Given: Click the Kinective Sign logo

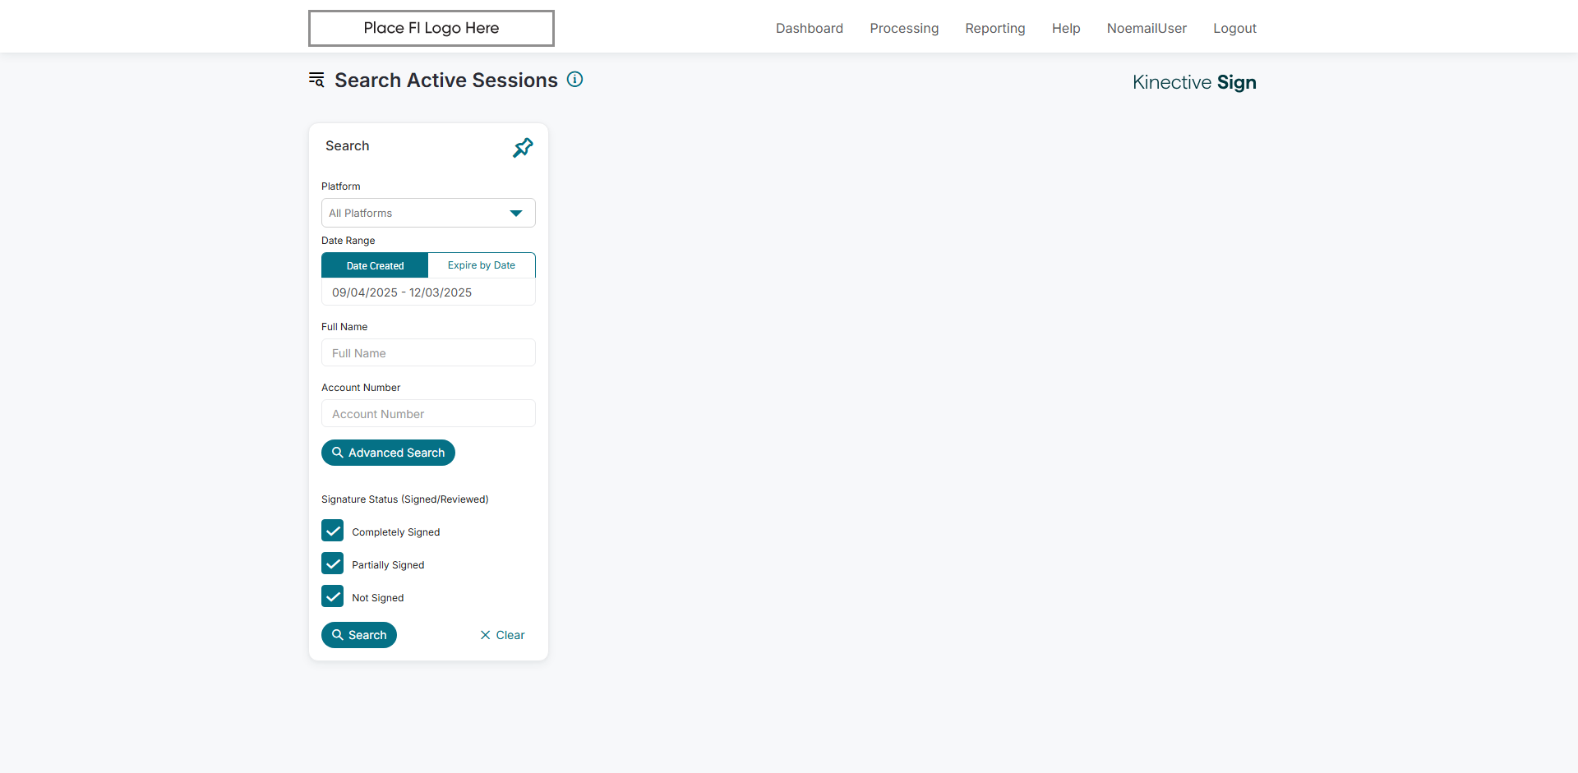Looking at the screenshot, I should [1193, 82].
